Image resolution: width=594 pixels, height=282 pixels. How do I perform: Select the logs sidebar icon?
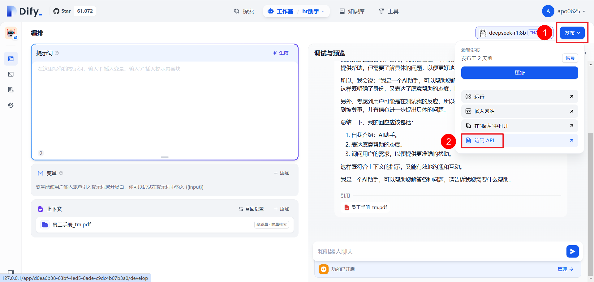[x=11, y=90]
